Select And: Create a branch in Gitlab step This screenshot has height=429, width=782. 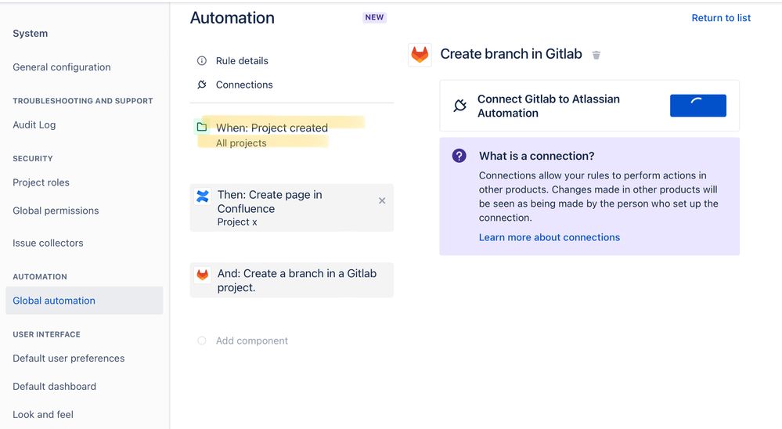click(x=291, y=280)
